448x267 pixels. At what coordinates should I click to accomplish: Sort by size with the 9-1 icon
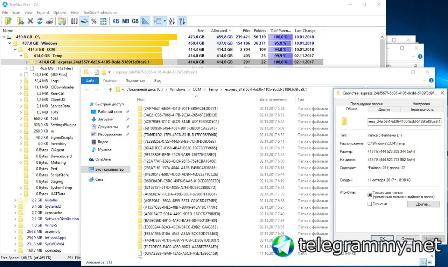(x=182, y=21)
